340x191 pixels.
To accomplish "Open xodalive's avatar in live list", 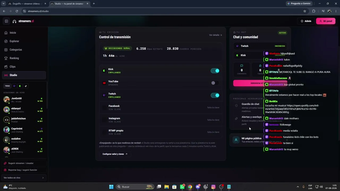I will [6, 140].
